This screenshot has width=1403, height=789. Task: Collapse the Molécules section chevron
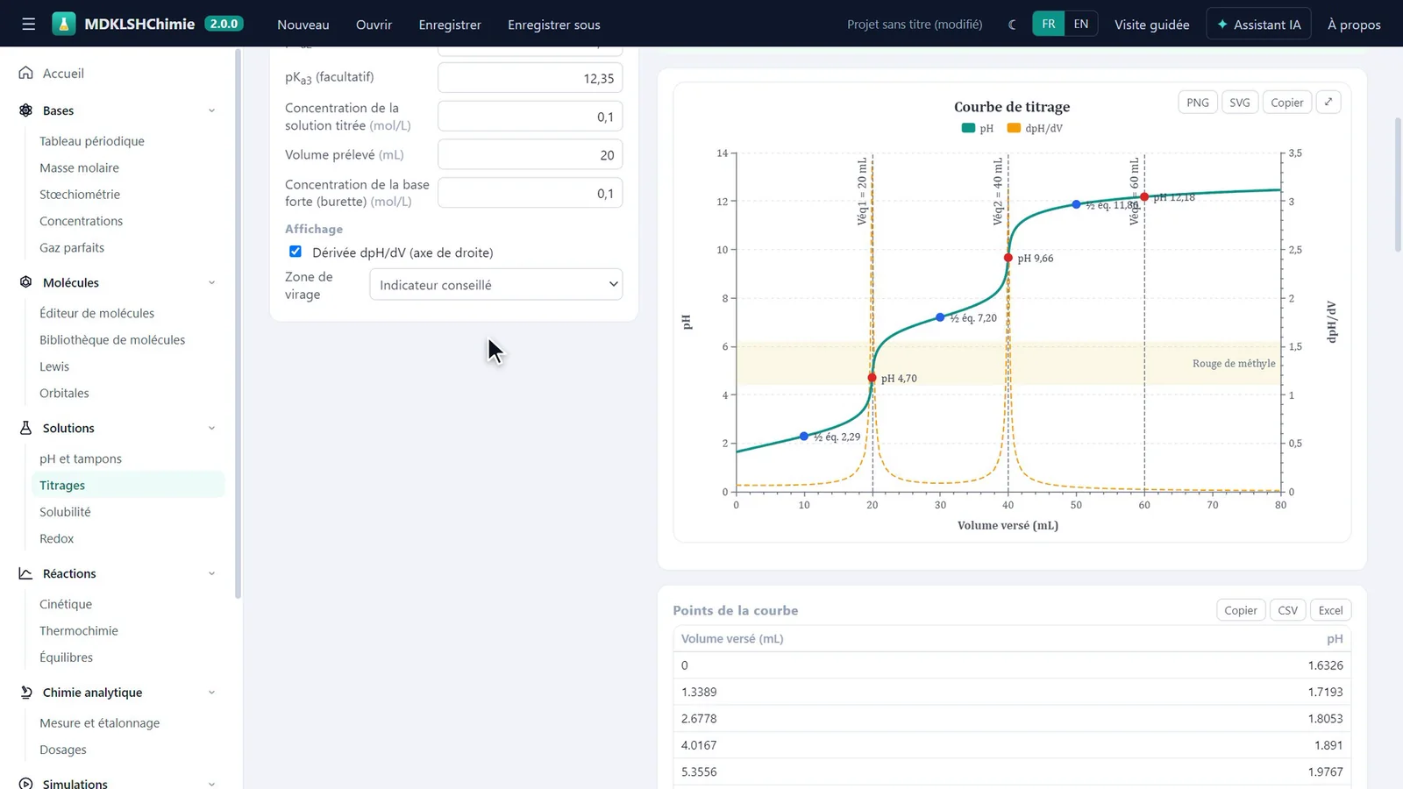tap(211, 282)
